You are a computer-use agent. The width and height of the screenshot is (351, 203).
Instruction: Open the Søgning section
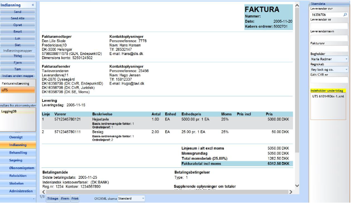tap(18, 160)
